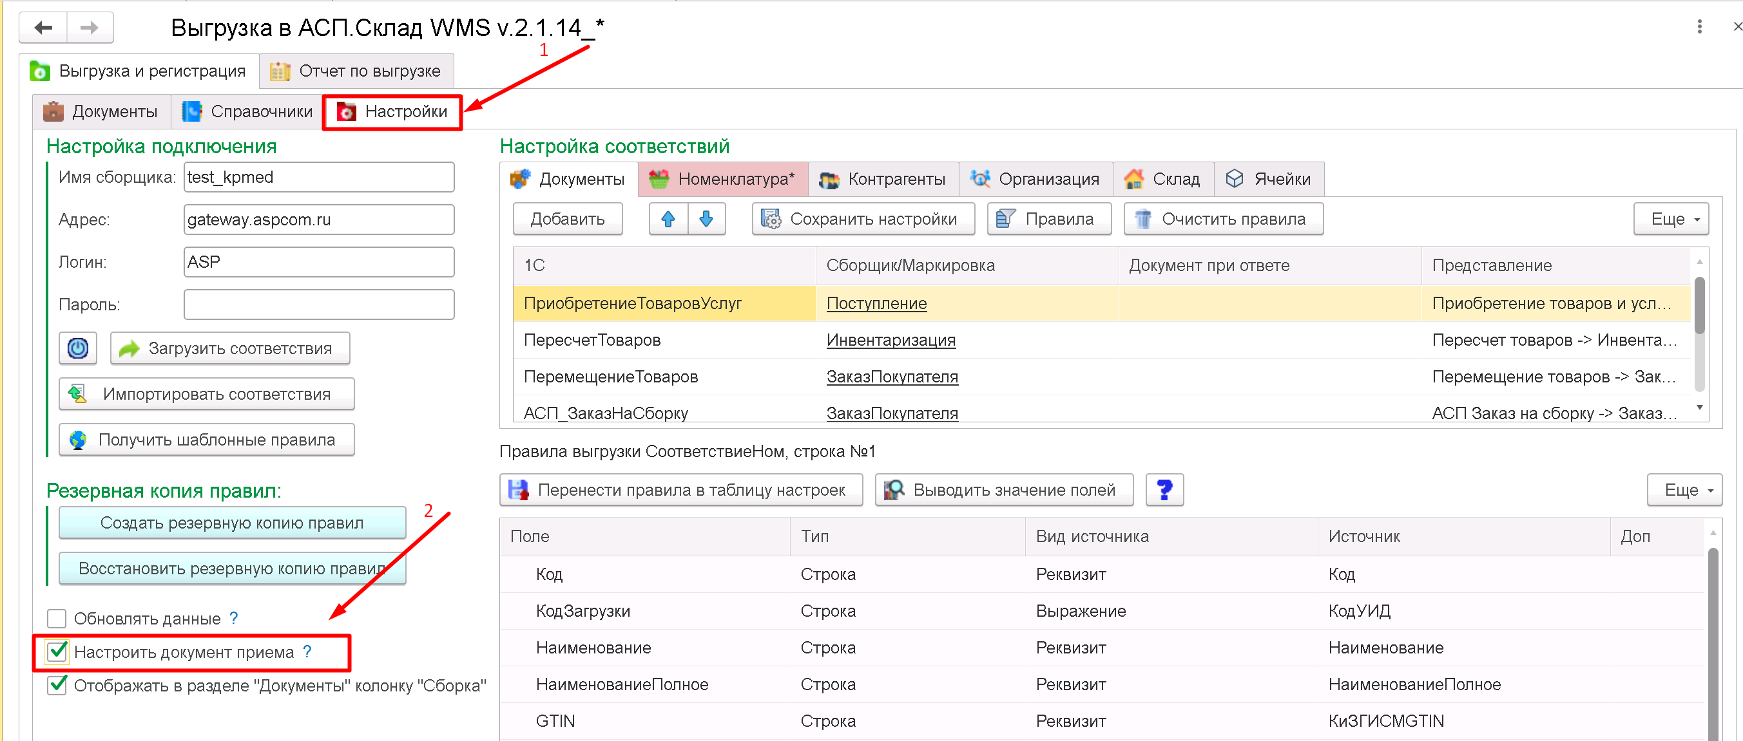Select the GTIN field row
1743x741 pixels.
[x=1102, y=722]
